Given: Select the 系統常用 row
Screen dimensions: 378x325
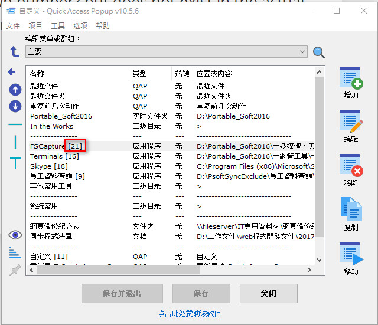Looking at the screenshot, I should (x=172, y=206).
